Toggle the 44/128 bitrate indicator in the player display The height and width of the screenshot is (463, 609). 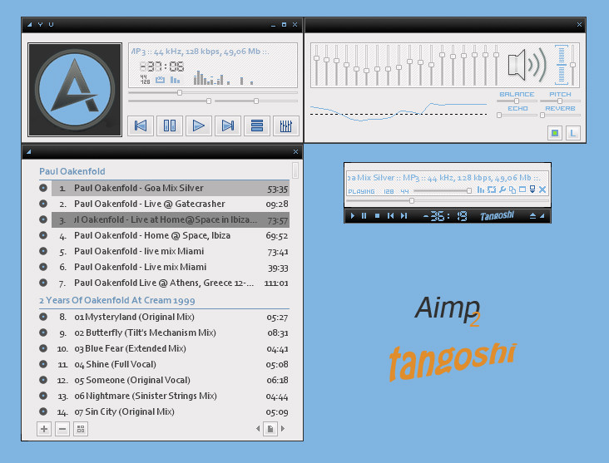[145, 80]
